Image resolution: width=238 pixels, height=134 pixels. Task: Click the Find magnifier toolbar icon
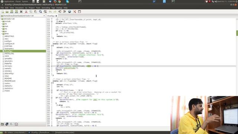pos(41,12)
